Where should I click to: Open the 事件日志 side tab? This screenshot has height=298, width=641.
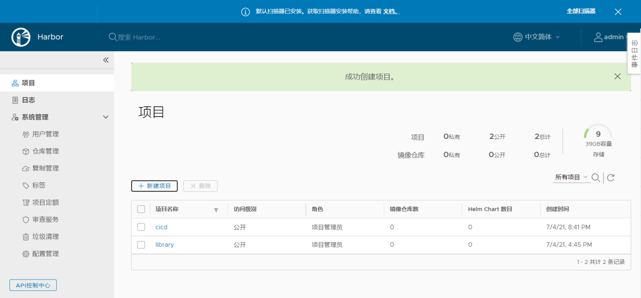coord(634,53)
